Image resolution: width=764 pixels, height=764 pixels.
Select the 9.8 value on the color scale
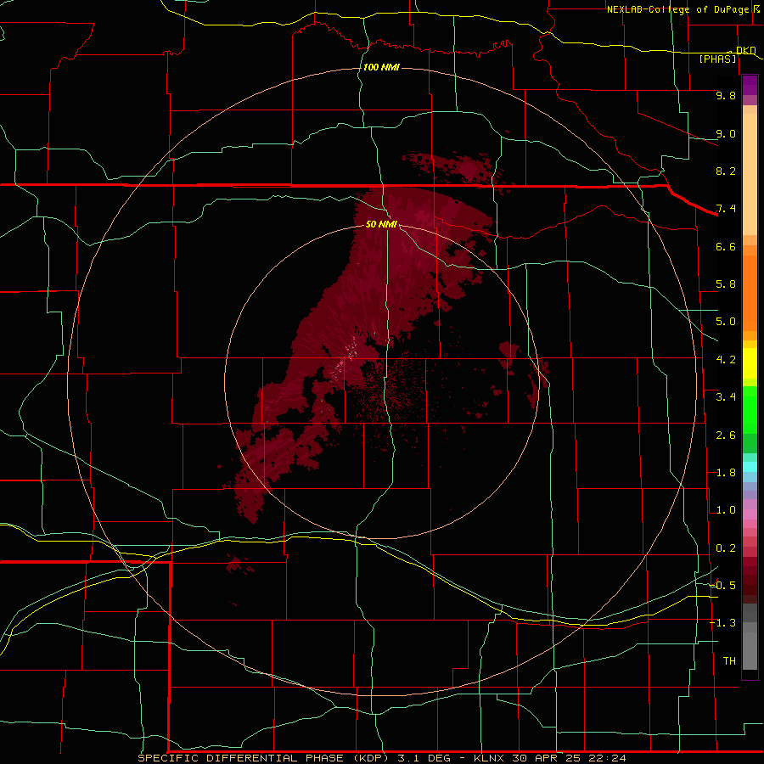(726, 95)
